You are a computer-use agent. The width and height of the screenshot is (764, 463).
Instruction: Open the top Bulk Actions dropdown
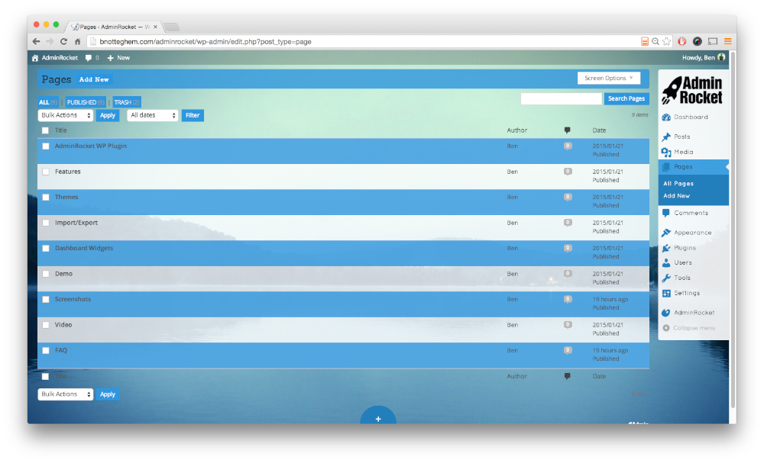click(x=65, y=115)
